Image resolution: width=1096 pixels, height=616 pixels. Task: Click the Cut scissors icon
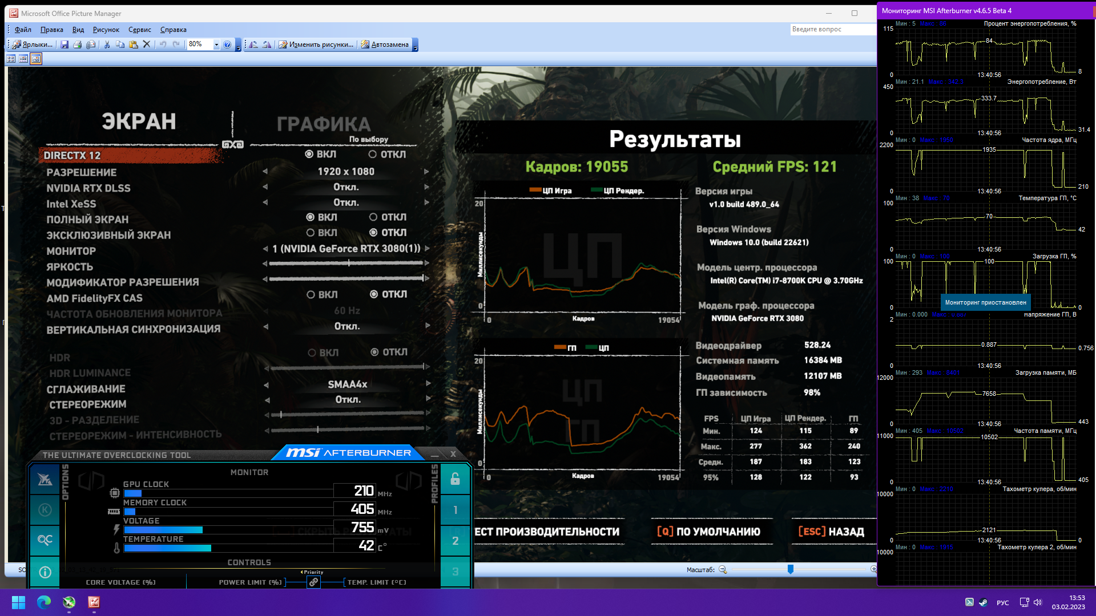[107, 44]
